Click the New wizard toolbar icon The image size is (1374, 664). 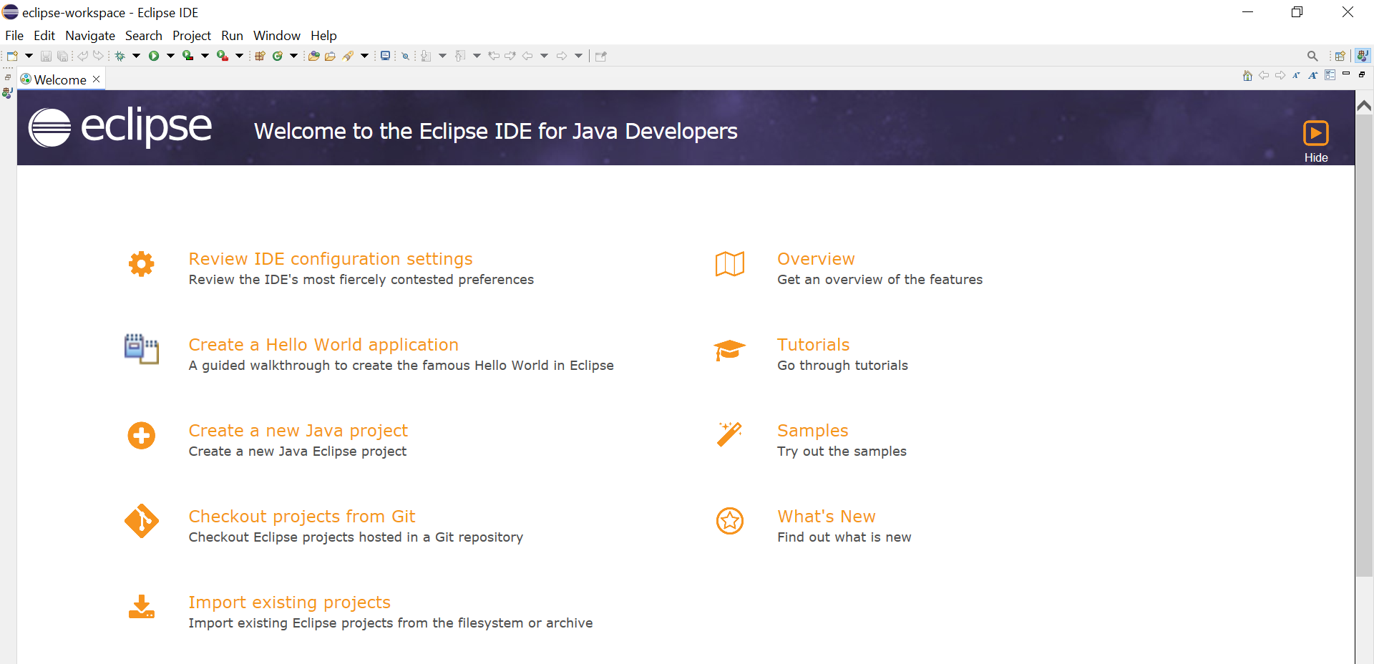click(x=12, y=56)
